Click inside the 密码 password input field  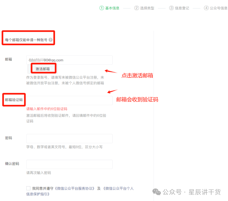[69, 139]
